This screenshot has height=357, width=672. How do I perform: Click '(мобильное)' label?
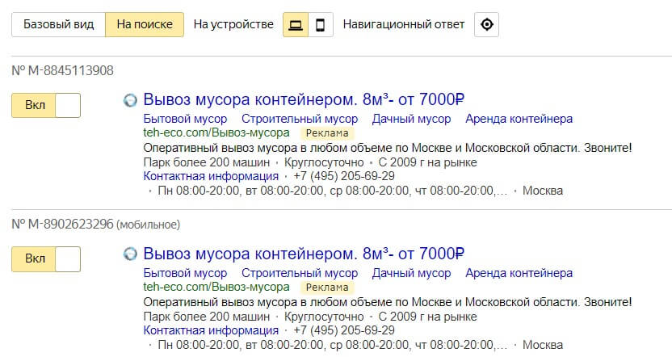point(149,225)
